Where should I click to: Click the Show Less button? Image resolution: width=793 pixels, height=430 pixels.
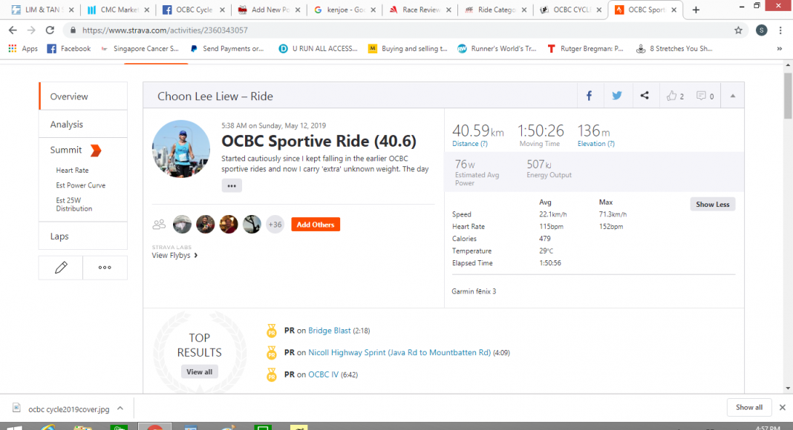[713, 205]
